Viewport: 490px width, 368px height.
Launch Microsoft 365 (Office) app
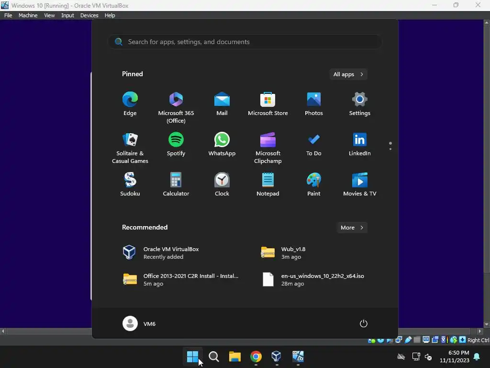[176, 108]
